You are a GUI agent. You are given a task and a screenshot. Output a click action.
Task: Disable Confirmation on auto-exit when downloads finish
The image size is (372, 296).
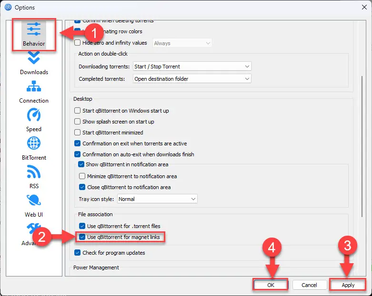pyautogui.click(x=77, y=154)
